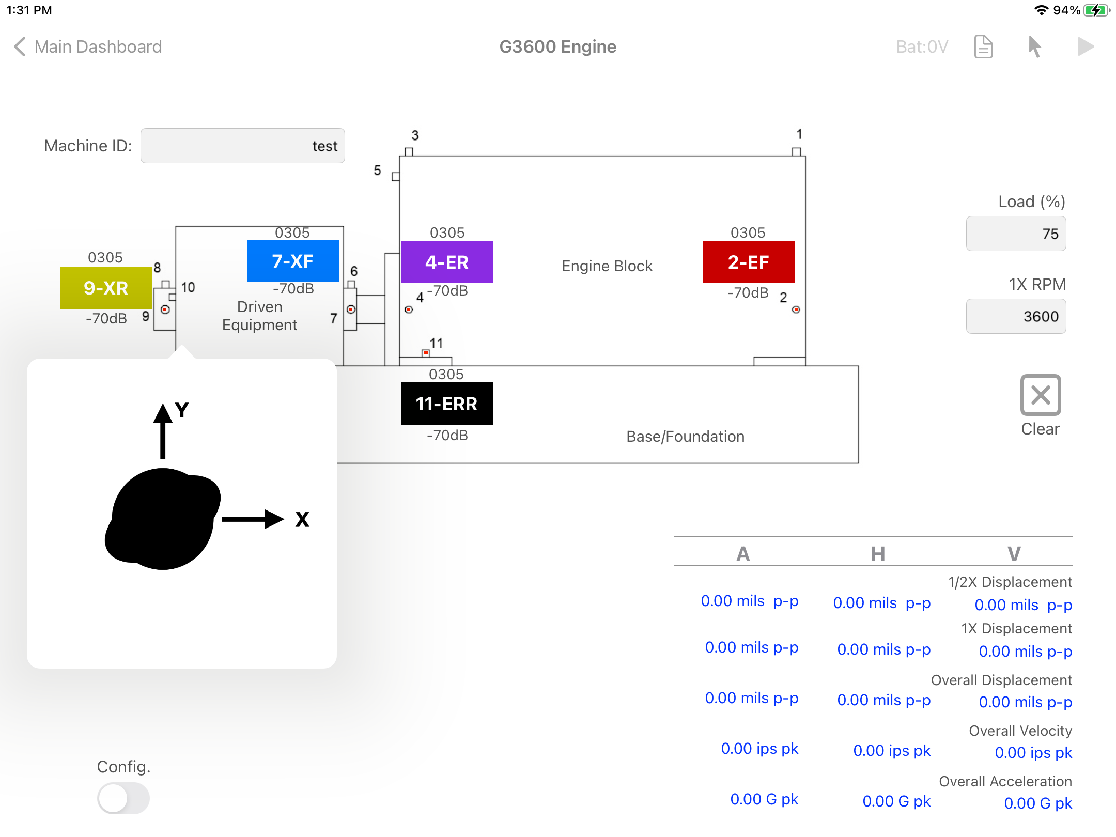Tap the Base/Foundation label
The width and height of the screenshot is (1116, 837).
(x=686, y=437)
